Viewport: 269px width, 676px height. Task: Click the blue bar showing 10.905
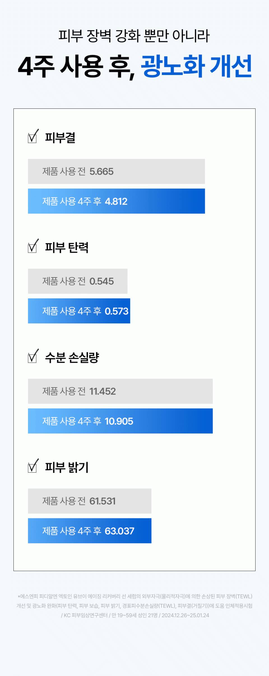pos(120,421)
